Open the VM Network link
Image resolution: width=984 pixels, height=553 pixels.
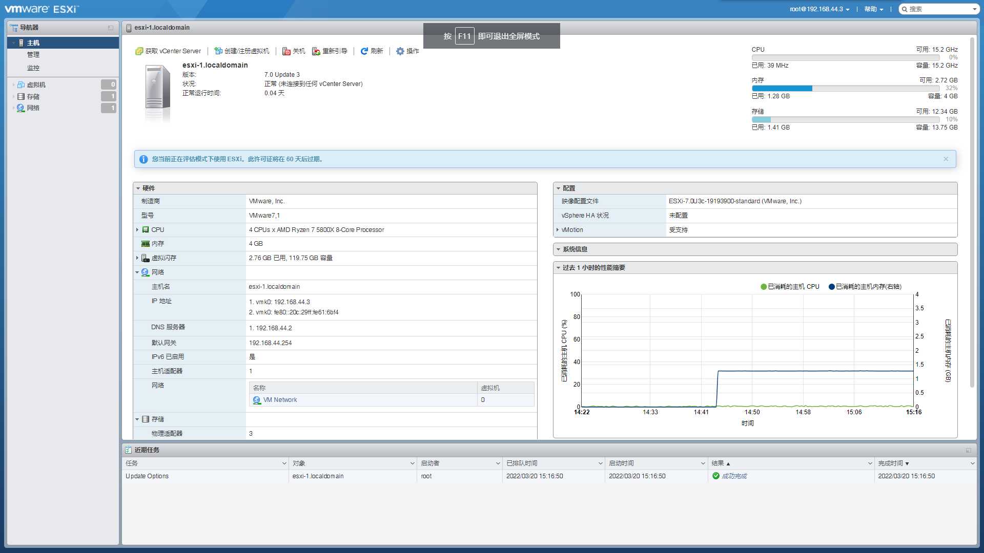(x=280, y=400)
